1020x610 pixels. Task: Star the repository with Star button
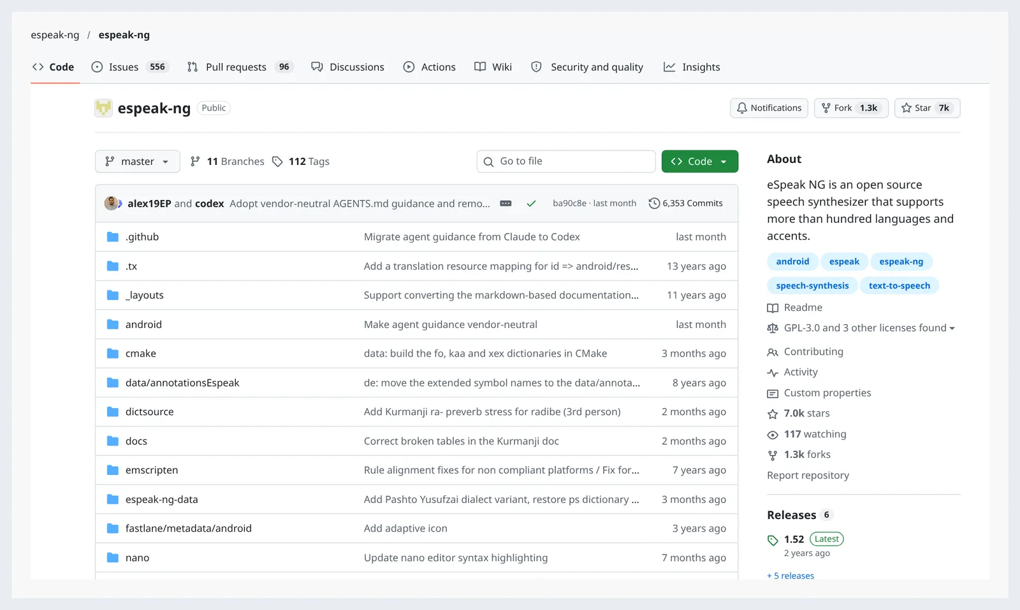coord(928,108)
